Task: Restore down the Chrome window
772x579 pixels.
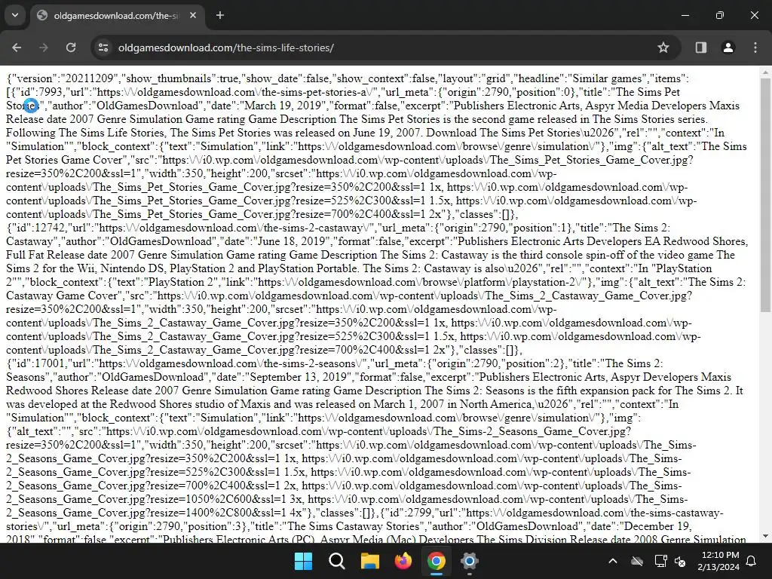Action: (720, 15)
